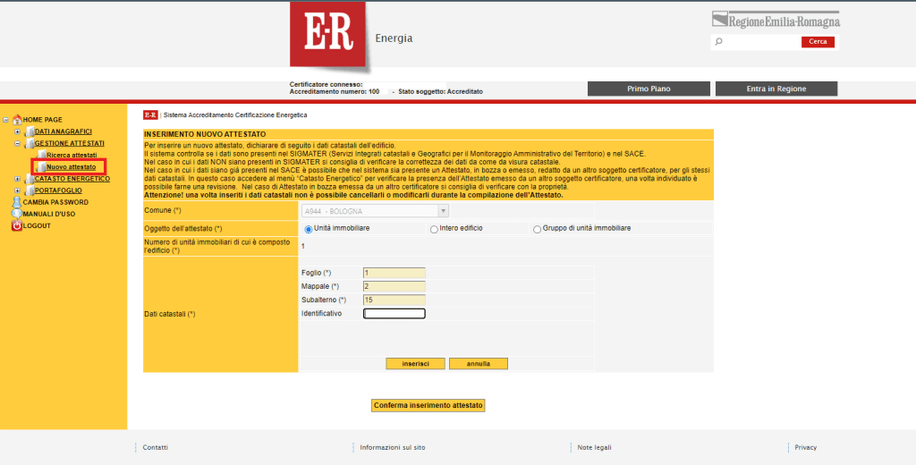Click the red E-R Energia logo

pos(327,34)
